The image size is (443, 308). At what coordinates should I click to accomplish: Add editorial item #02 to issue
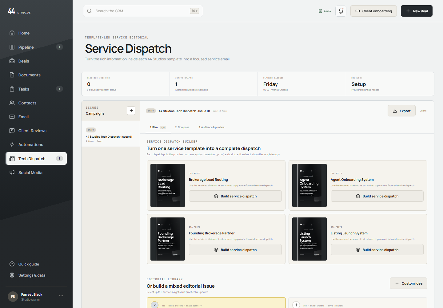click(296, 305)
